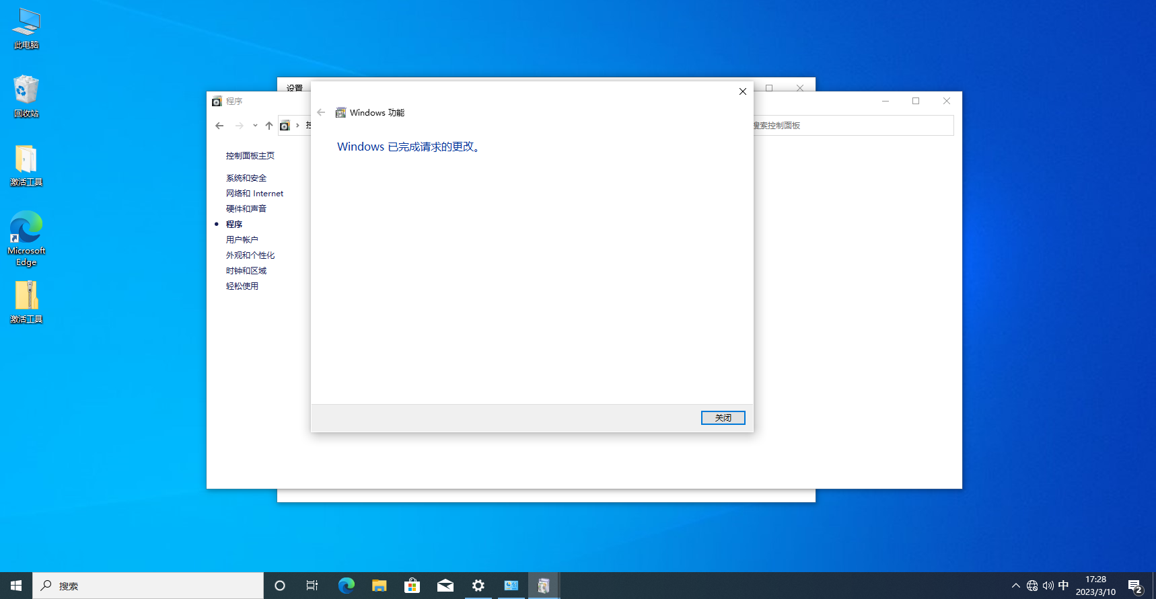Image resolution: width=1156 pixels, height=599 pixels.
Task: Open Cortana from the taskbar
Action: coord(280,586)
